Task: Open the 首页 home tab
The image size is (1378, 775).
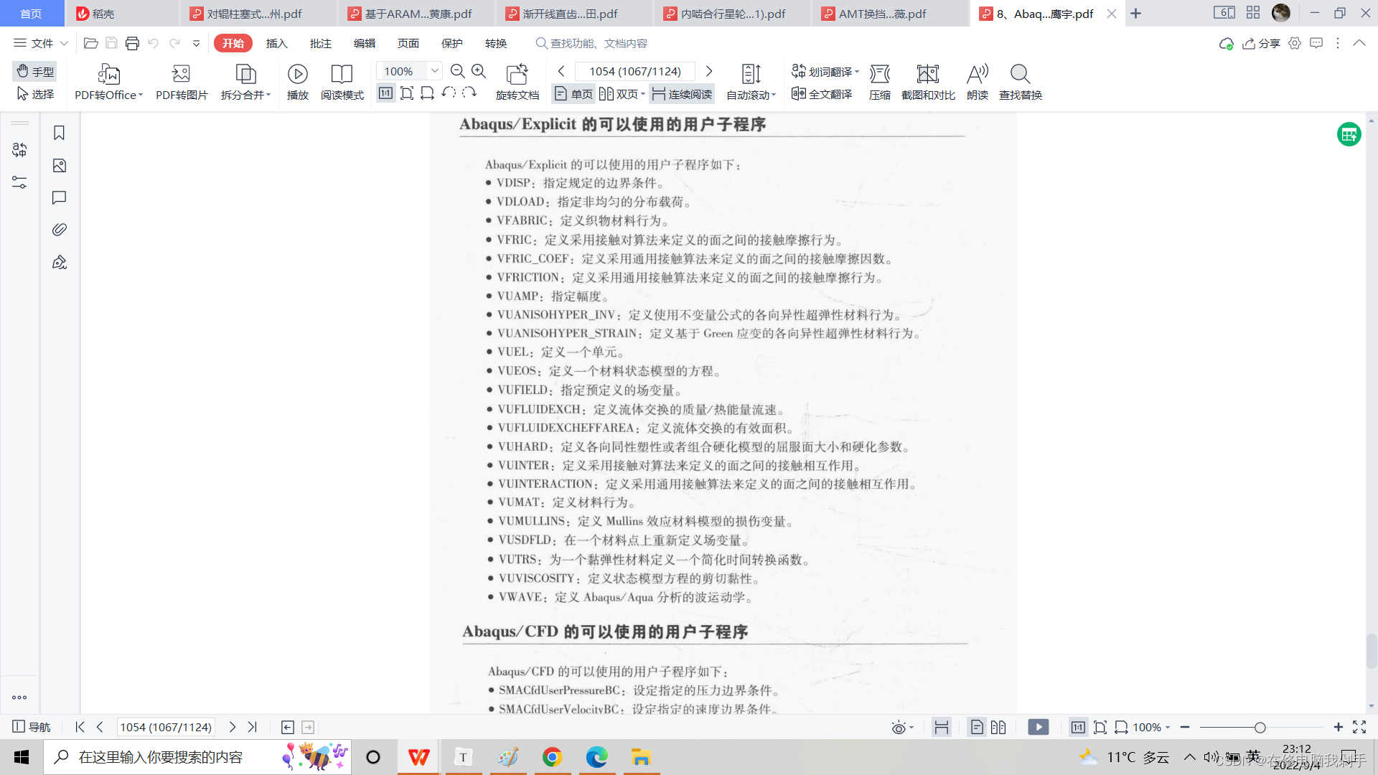Action: click(31, 14)
